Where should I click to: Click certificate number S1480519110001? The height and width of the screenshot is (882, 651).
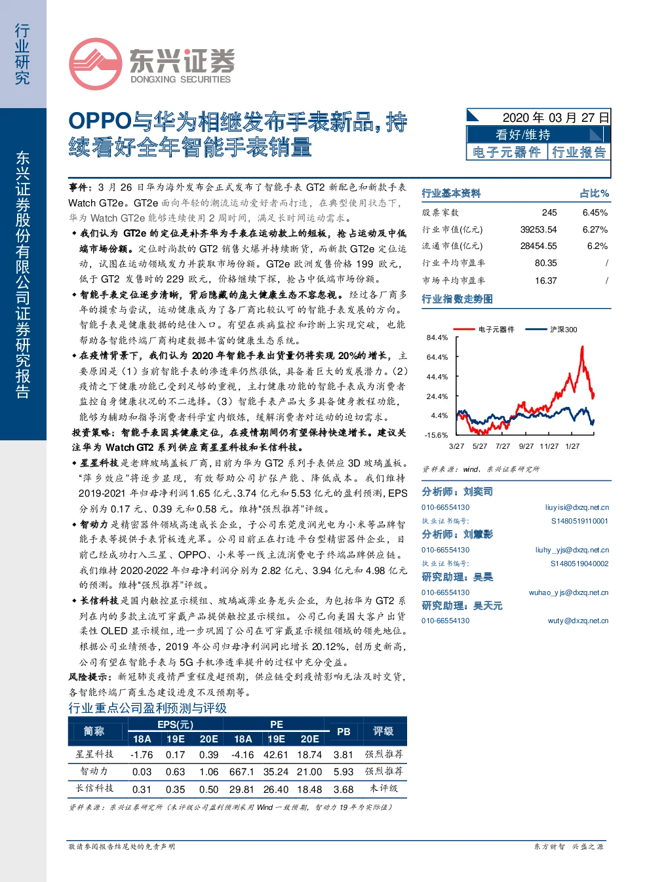coord(580,521)
